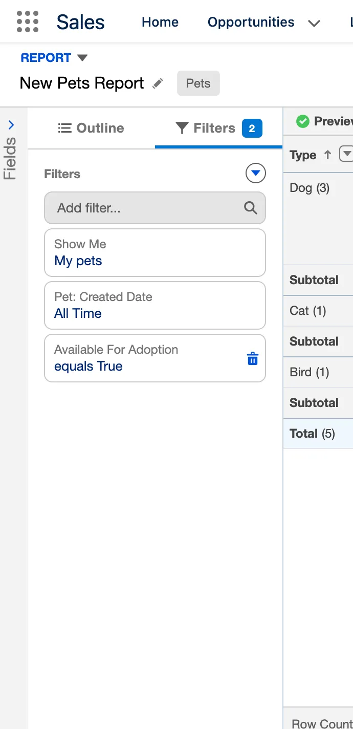Click the Pets report type badge
Screen dimensions: 353x729
pyautogui.click(x=198, y=83)
